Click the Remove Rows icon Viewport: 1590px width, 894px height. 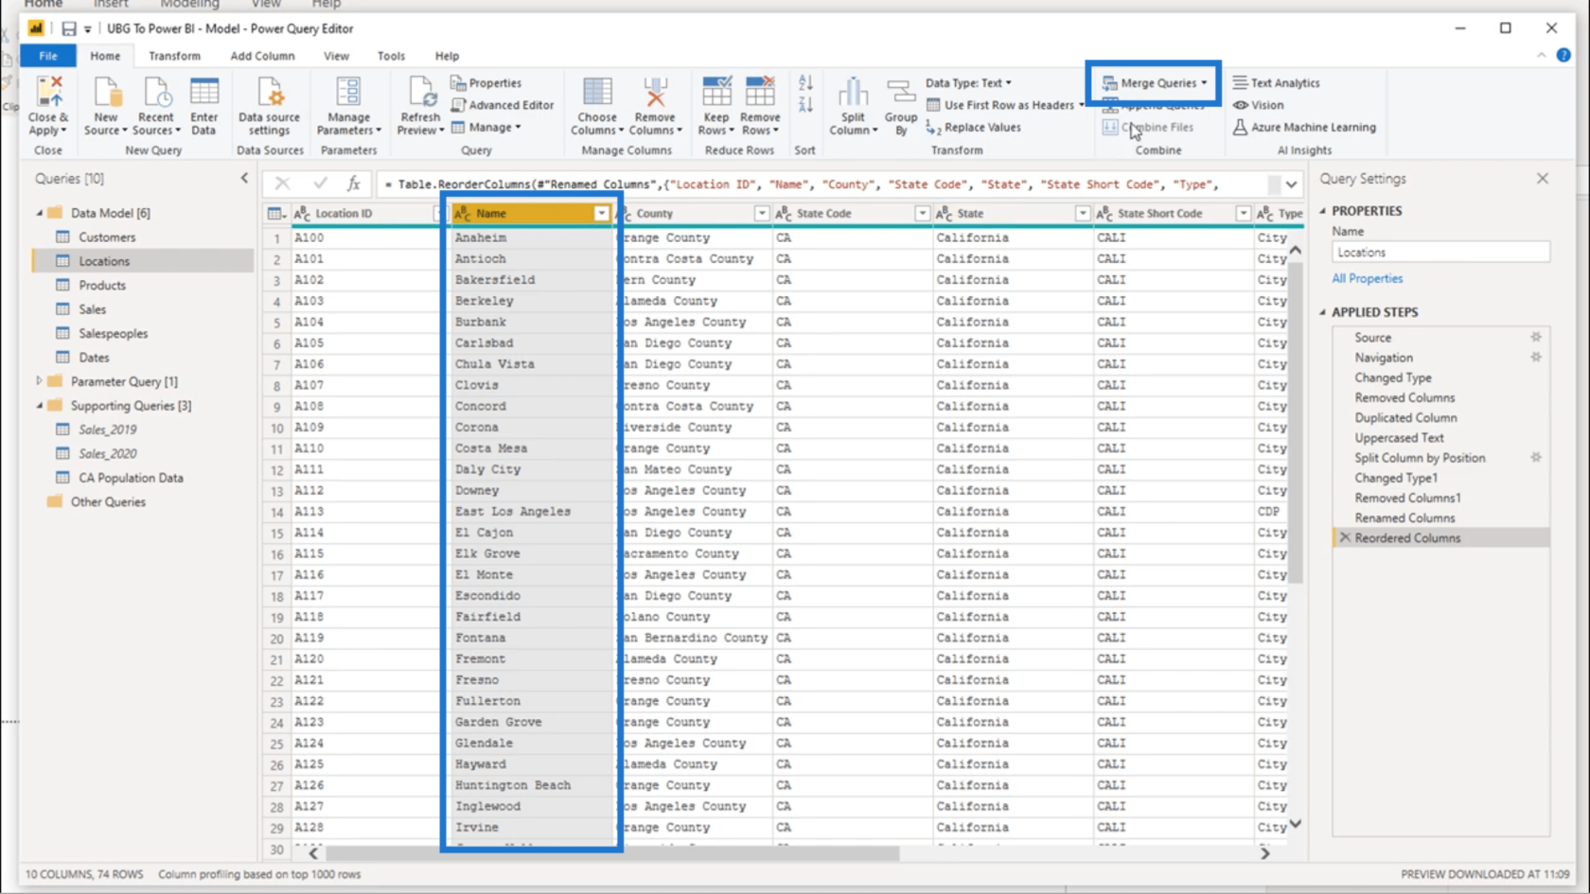pyautogui.click(x=760, y=93)
